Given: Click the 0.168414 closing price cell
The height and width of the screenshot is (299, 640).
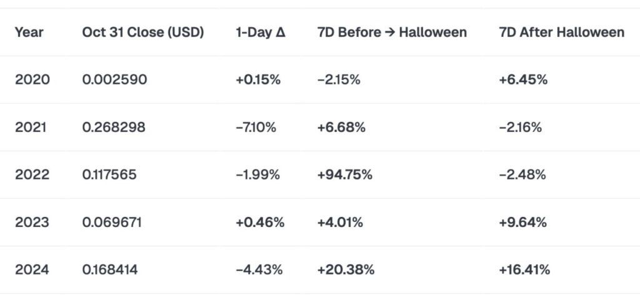Looking at the screenshot, I should (x=110, y=270).
